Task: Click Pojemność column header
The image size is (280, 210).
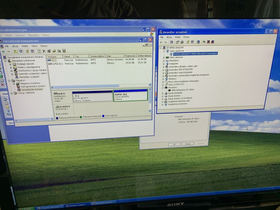Action: (x=130, y=56)
